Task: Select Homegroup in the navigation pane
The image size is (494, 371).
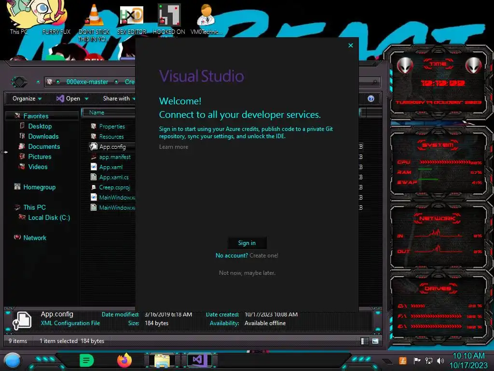Action: pyautogui.click(x=40, y=187)
